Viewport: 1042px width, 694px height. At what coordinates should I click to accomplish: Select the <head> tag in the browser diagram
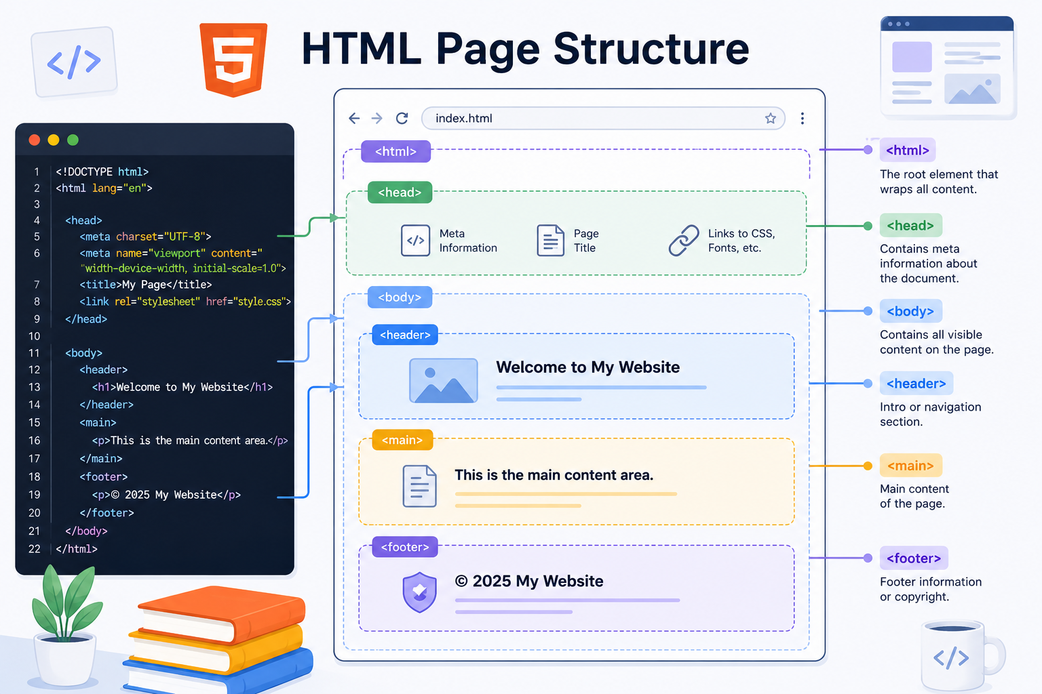tap(400, 192)
